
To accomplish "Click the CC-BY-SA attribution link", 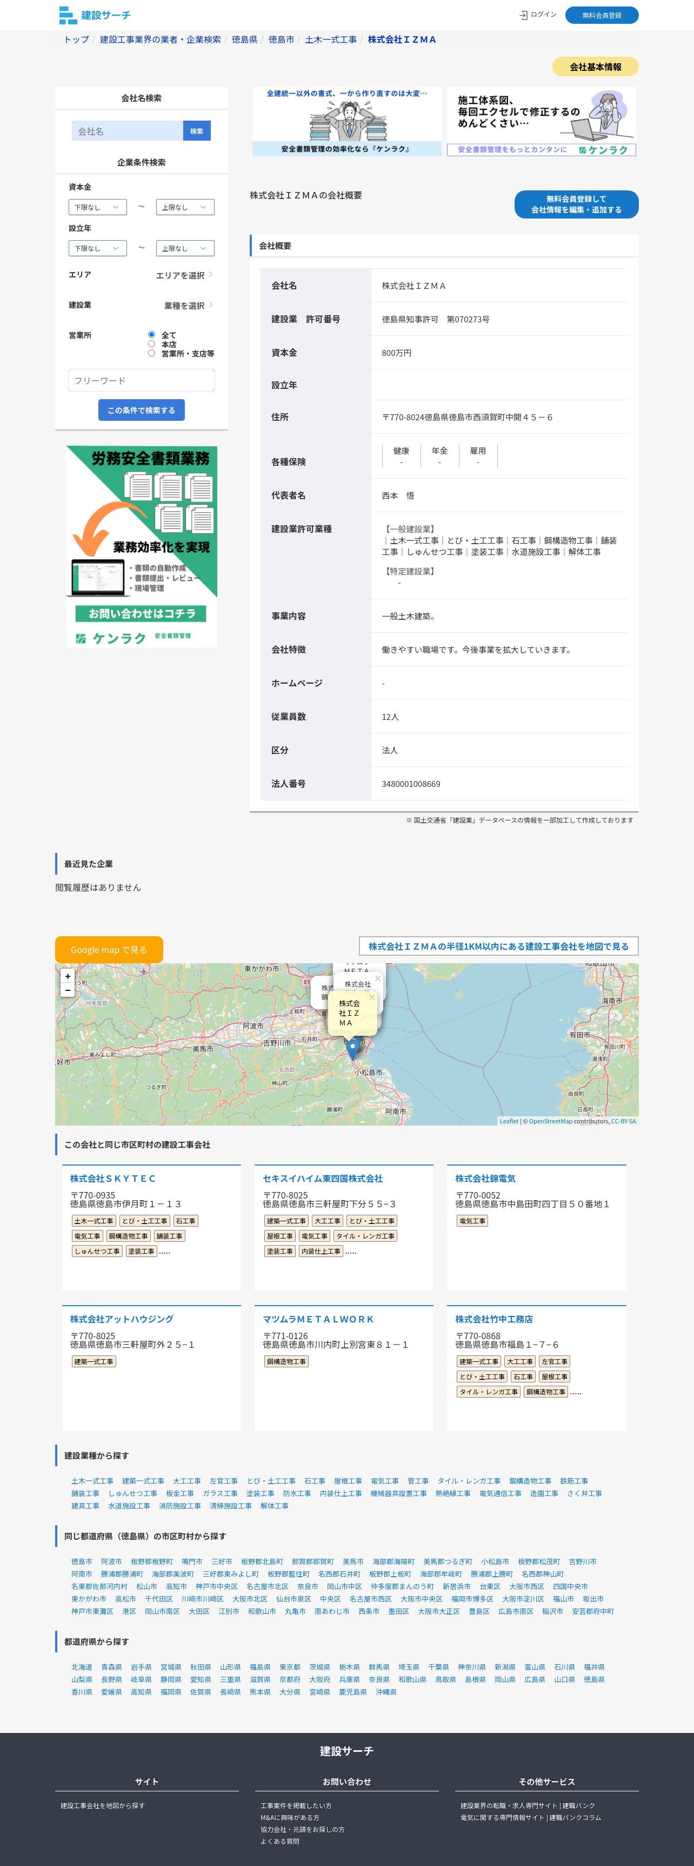I will 624,1121.
